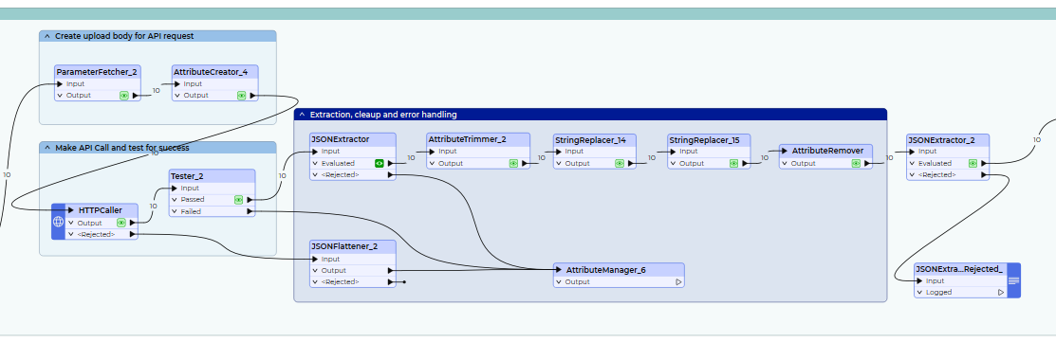Select the Tester_2 transformer title
The image size is (1056, 342).
pyautogui.click(x=187, y=176)
